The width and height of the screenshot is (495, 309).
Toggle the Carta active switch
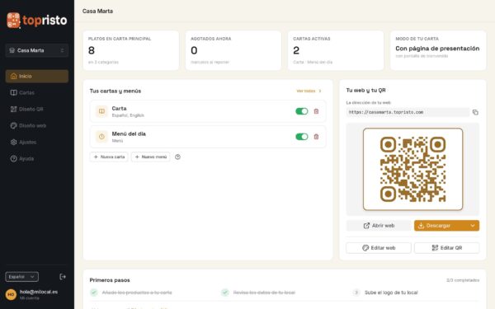pos(302,111)
